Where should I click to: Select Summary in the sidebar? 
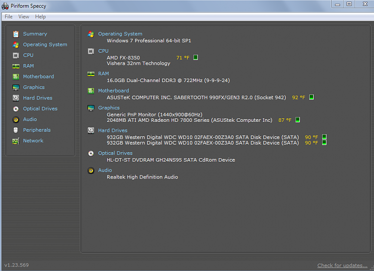click(x=35, y=34)
